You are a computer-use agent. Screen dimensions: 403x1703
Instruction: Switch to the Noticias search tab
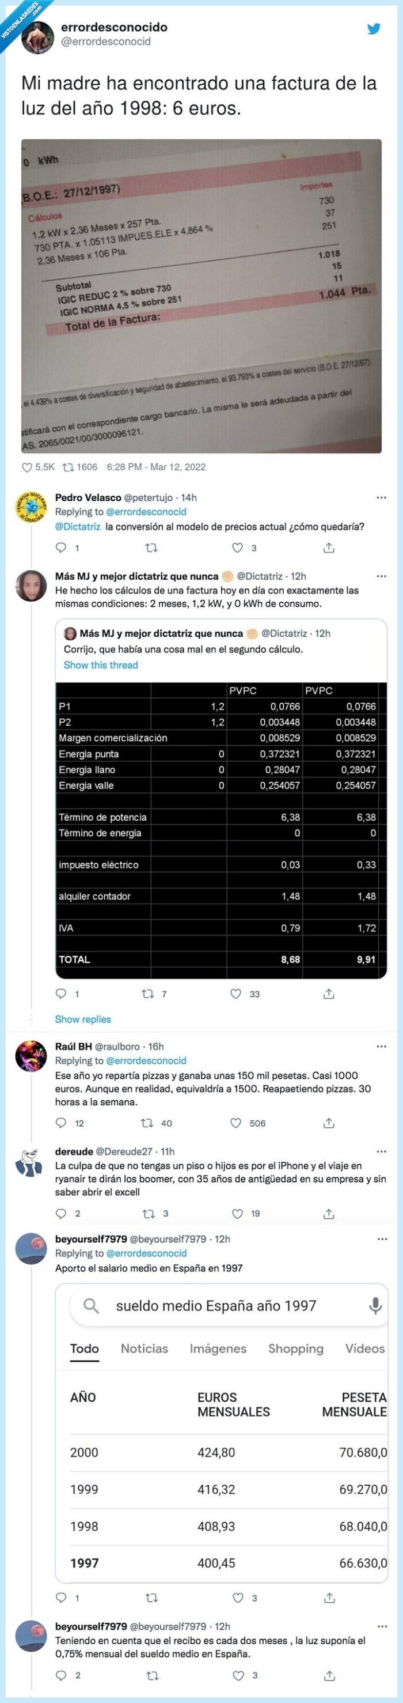coord(144,1349)
